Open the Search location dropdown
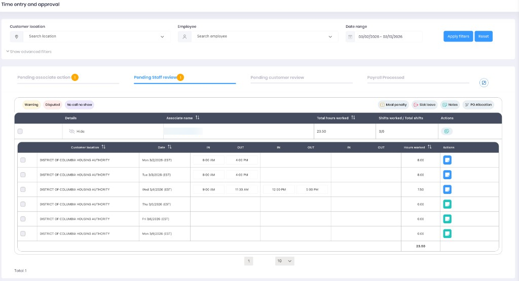The image size is (519, 281). (90, 36)
